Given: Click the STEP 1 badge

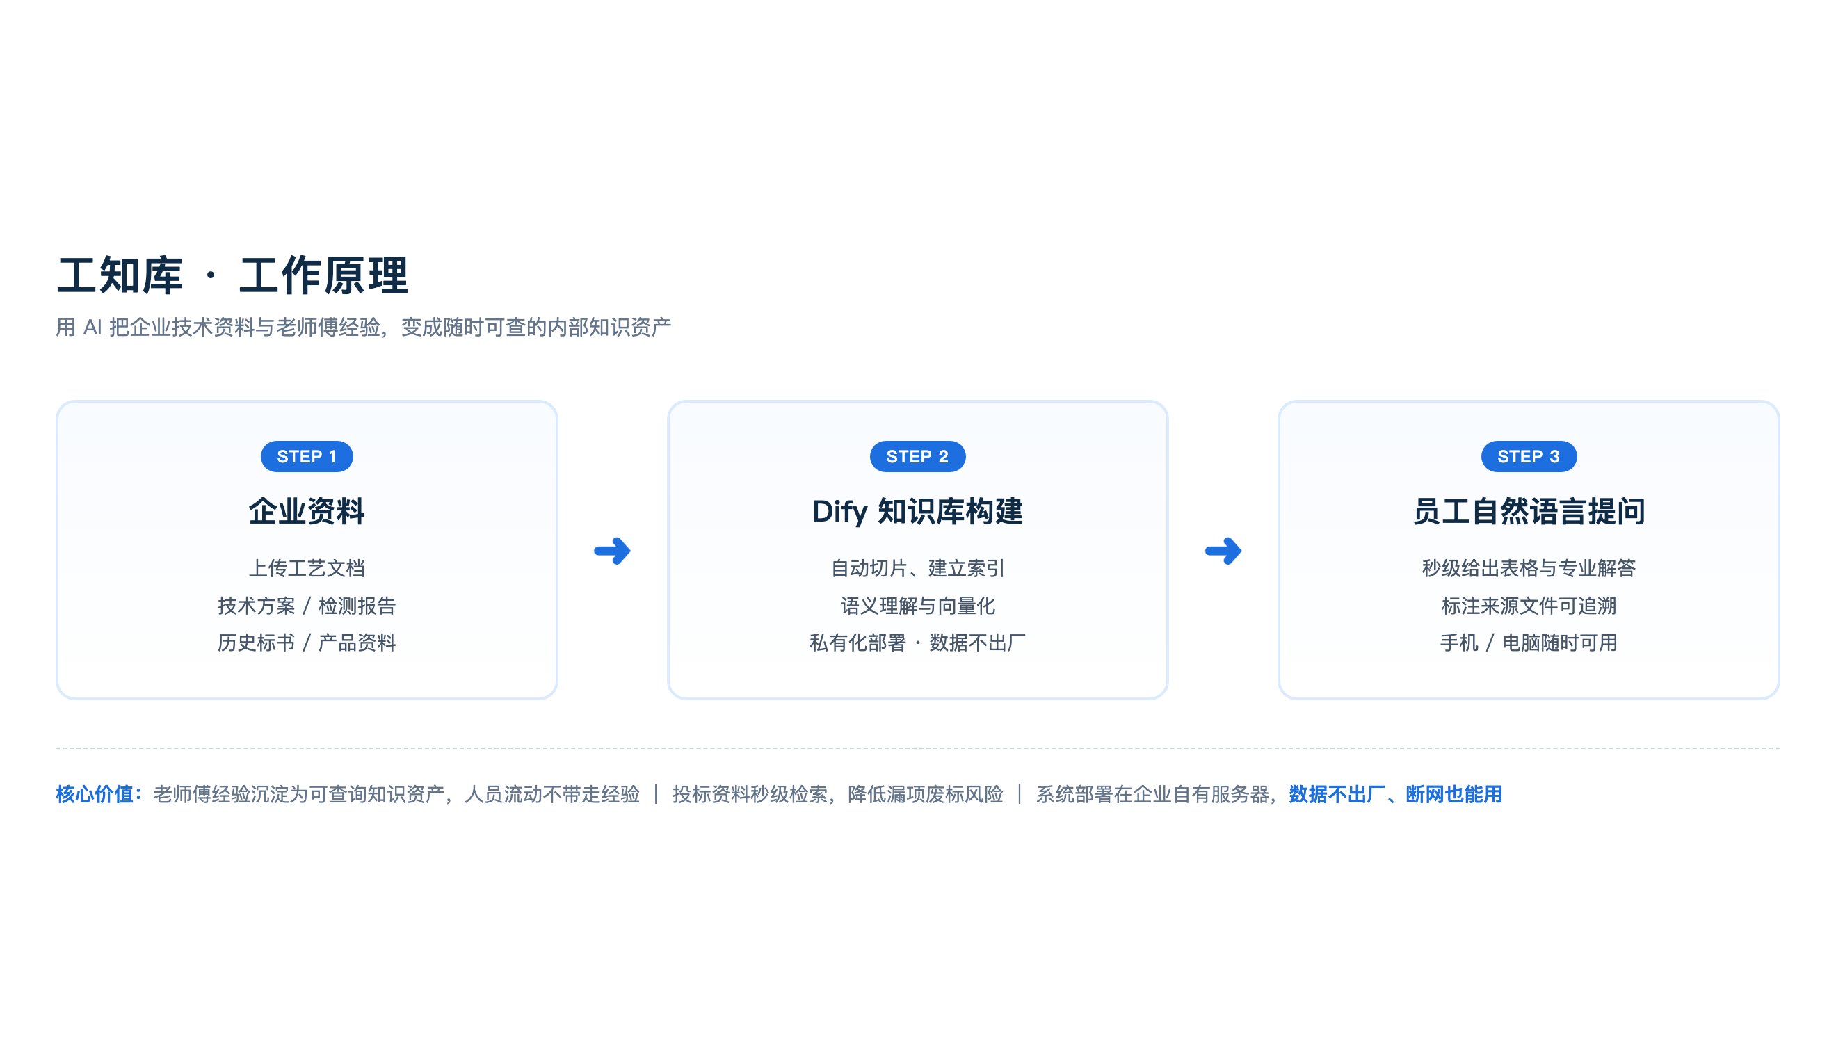Looking at the screenshot, I should [307, 456].
